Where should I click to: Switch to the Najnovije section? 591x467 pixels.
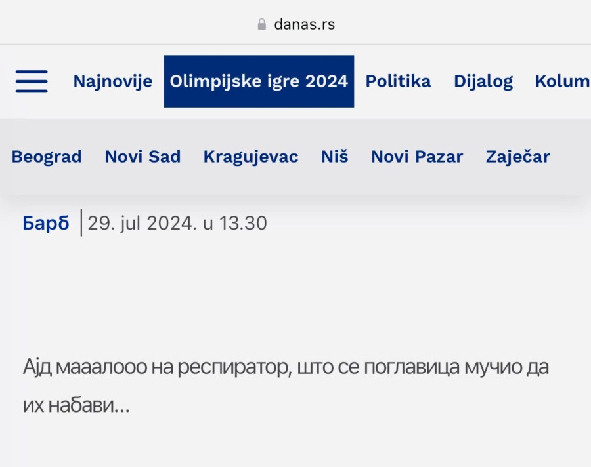pos(112,81)
